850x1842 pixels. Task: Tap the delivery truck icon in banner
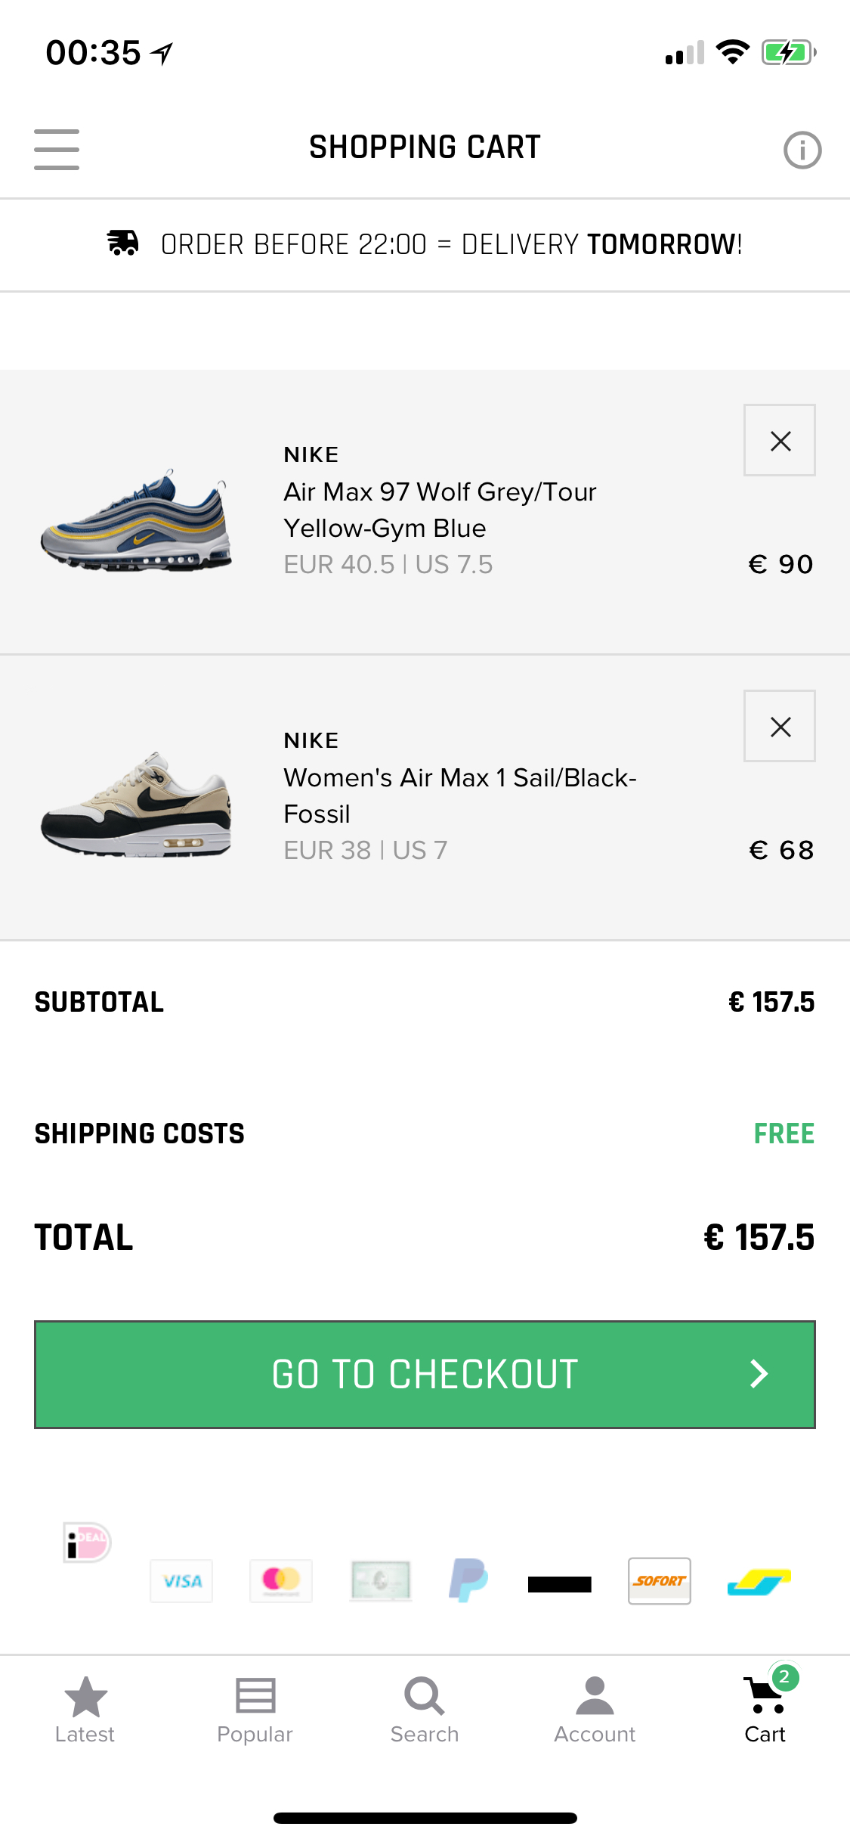coord(123,243)
